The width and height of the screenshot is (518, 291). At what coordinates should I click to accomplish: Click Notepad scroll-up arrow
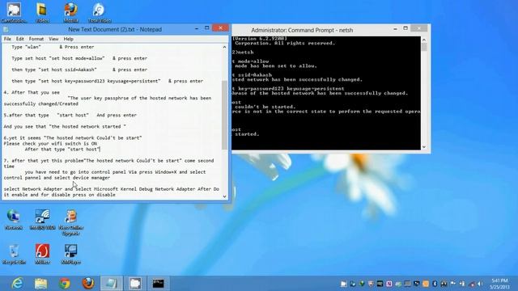click(x=225, y=47)
